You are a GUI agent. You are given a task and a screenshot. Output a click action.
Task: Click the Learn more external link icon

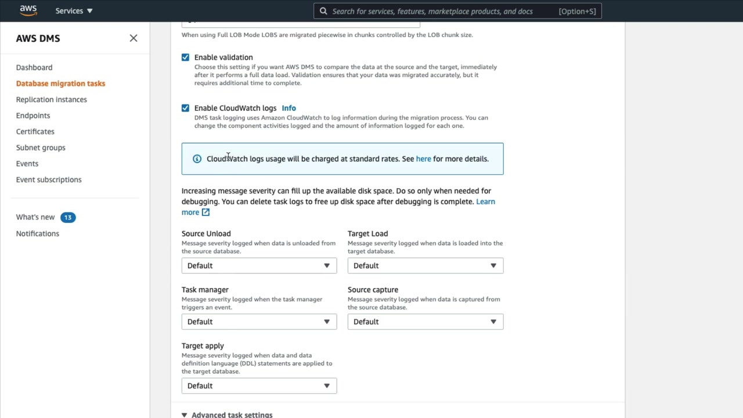coord(205,212)
